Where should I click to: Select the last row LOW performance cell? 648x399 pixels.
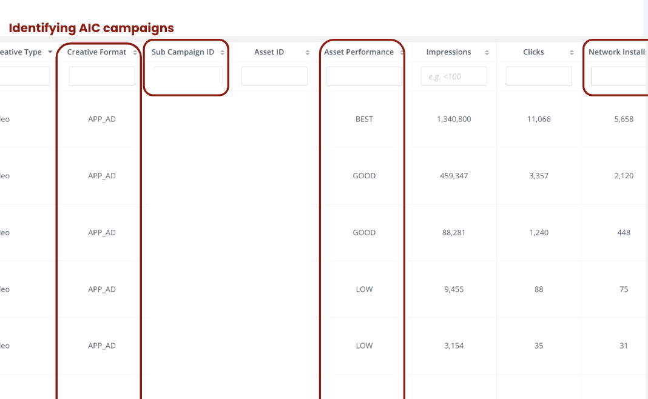364,346
